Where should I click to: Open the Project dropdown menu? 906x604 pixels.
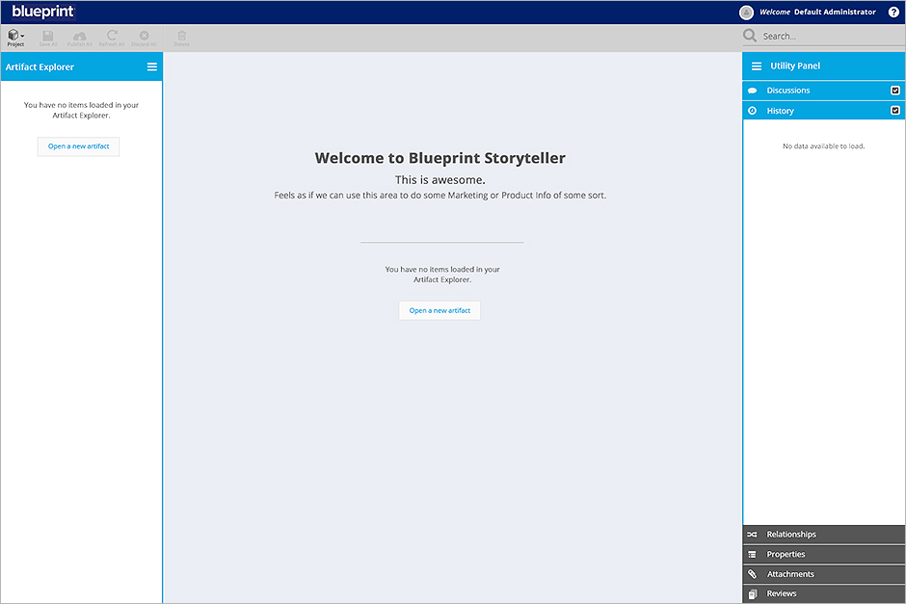pyautogui.click(x=15, y=39)
